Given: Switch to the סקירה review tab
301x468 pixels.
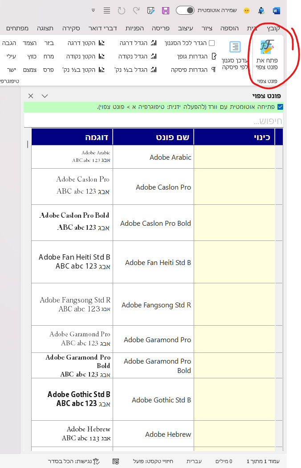Looking at the screenshot, I should point(71,28).
